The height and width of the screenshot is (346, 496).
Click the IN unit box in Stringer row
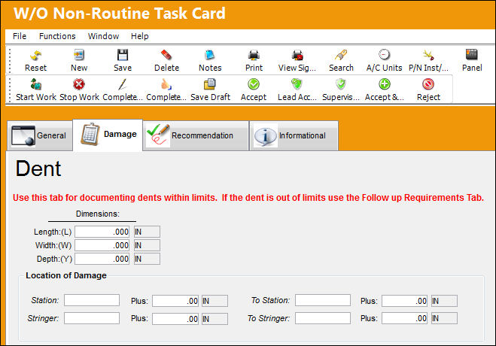pyautogui.click(x=215, y=319)
